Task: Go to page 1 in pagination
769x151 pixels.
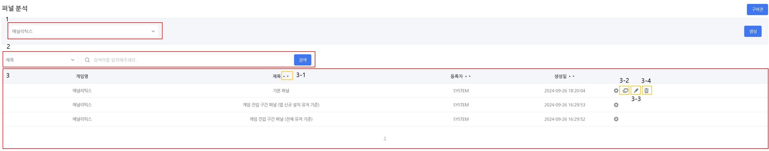Action: [x=384, y=138]
